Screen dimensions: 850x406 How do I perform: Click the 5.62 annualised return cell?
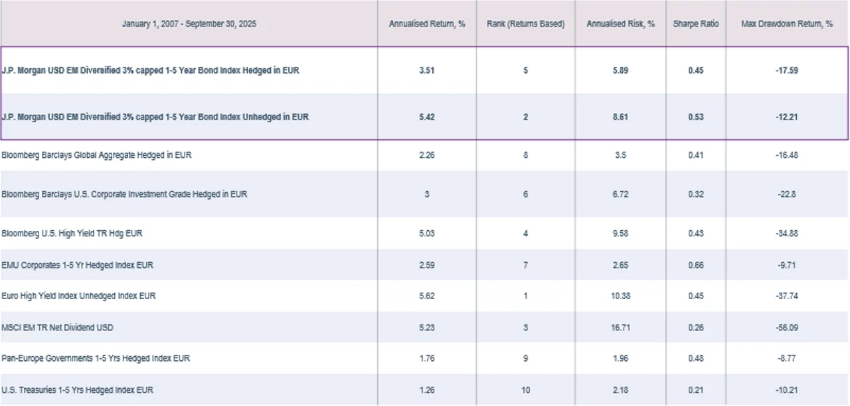[x=426, y=296]
